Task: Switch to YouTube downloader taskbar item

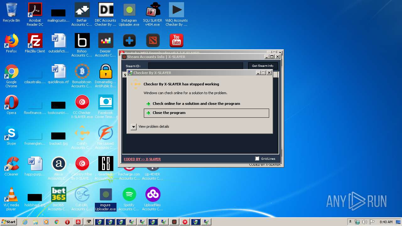Action: (x=78, y=222)
